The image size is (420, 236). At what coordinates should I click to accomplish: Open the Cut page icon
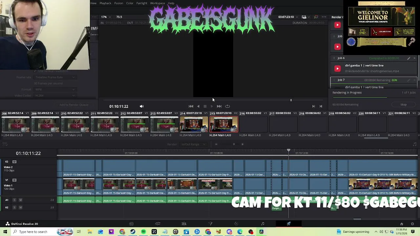[x=157, y=224]
